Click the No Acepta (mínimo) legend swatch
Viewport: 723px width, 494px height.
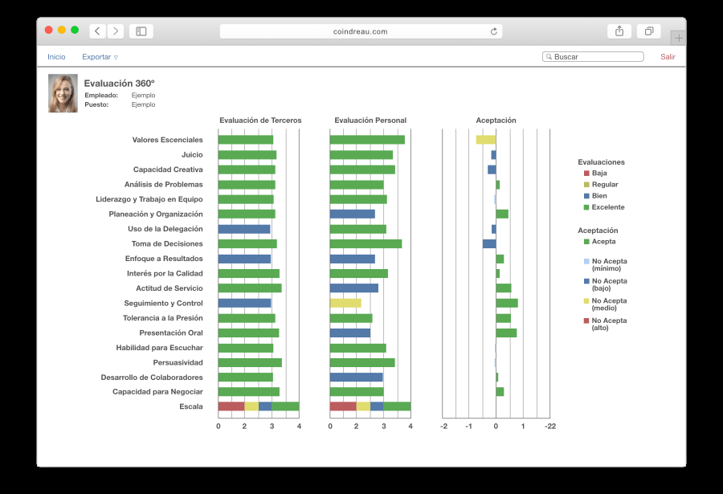586,261
